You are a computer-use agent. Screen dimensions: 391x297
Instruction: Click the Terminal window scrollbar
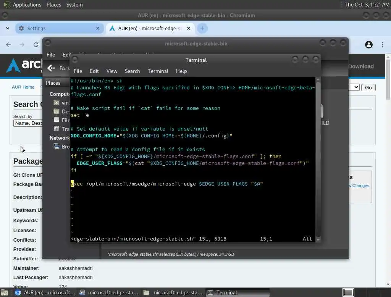[x=318, y=160]
